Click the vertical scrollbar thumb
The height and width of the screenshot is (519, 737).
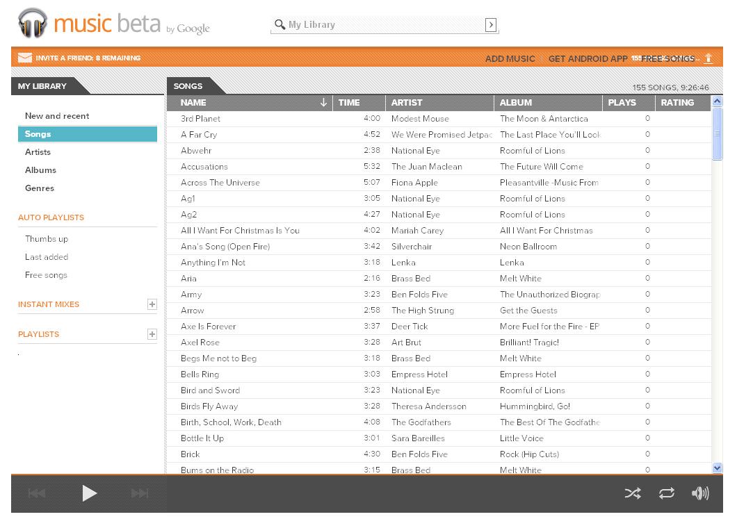point(718,134)
